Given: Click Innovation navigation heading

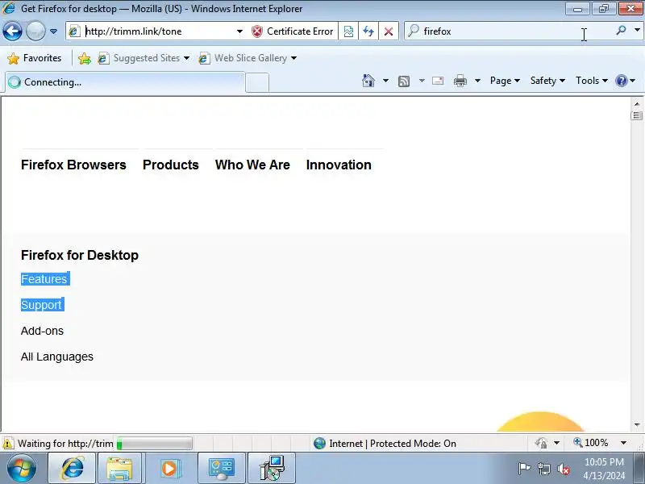Looking at the screenshot, I should 339,165.
